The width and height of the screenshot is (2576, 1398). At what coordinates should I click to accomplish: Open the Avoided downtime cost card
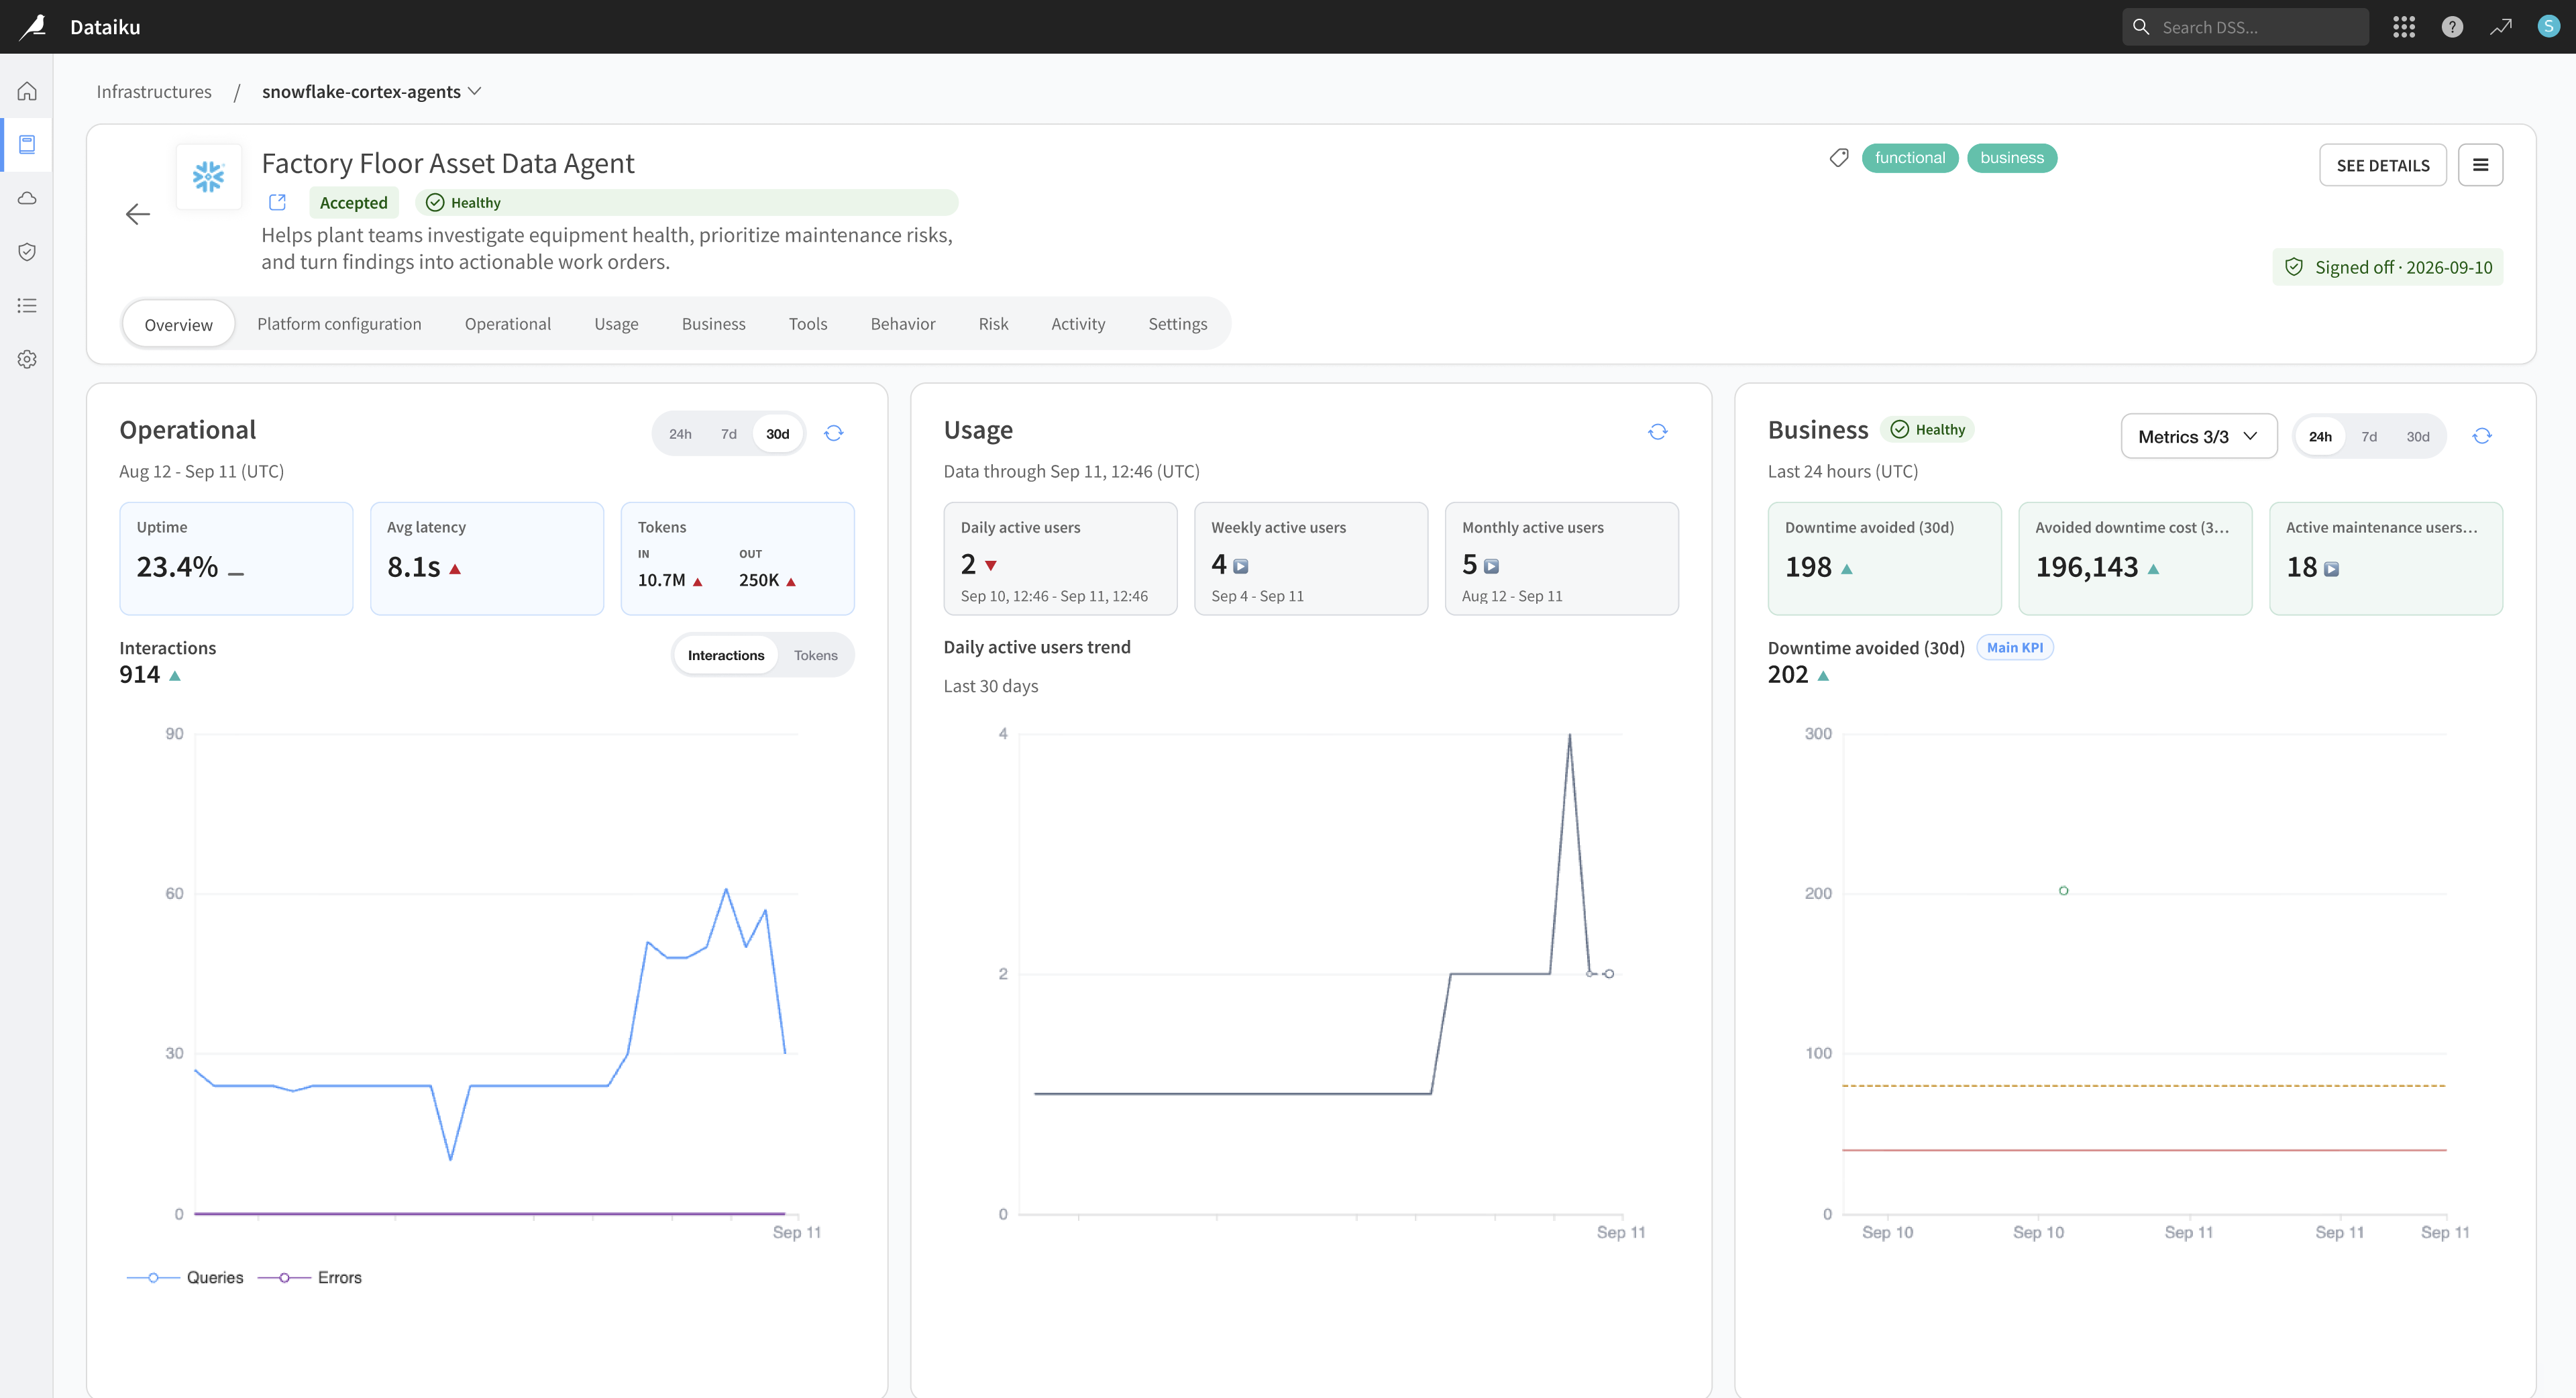pos(2135,558)
